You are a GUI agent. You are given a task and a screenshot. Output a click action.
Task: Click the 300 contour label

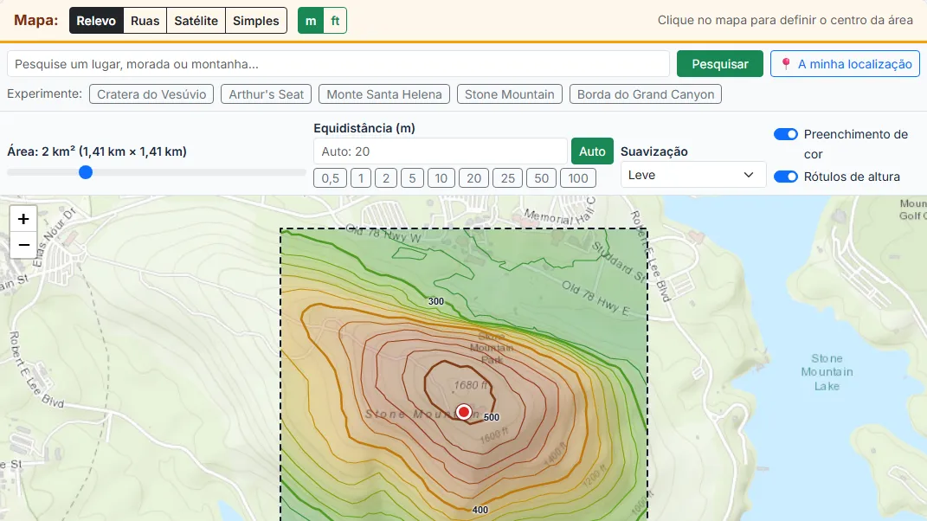435,301
